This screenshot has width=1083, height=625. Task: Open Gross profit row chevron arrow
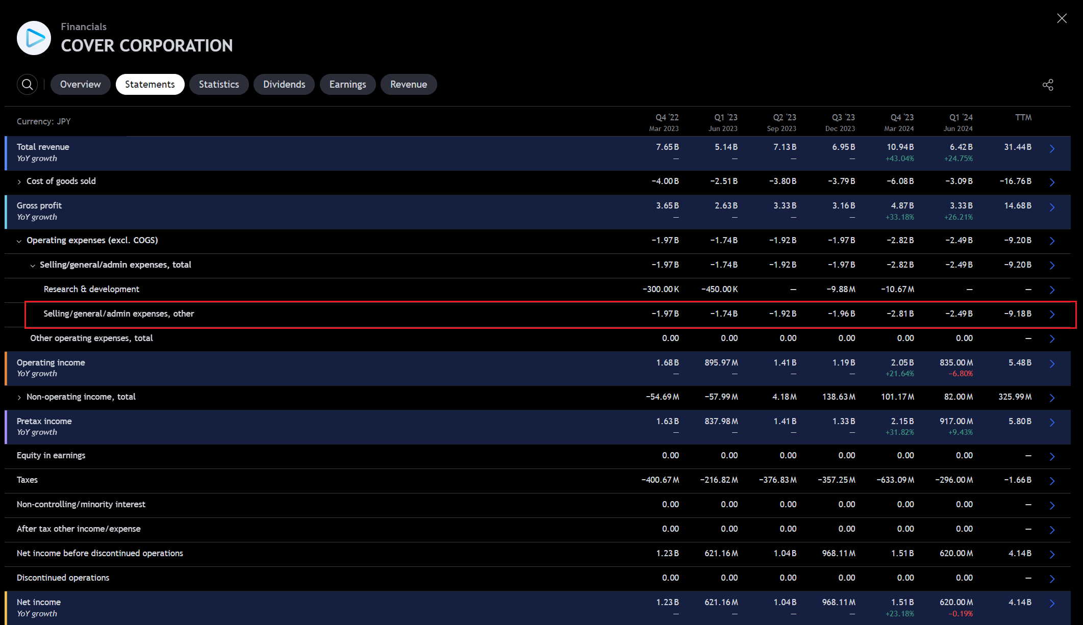tap(1052, 207)
